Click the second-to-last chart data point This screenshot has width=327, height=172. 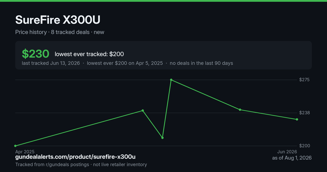[240, 110]
